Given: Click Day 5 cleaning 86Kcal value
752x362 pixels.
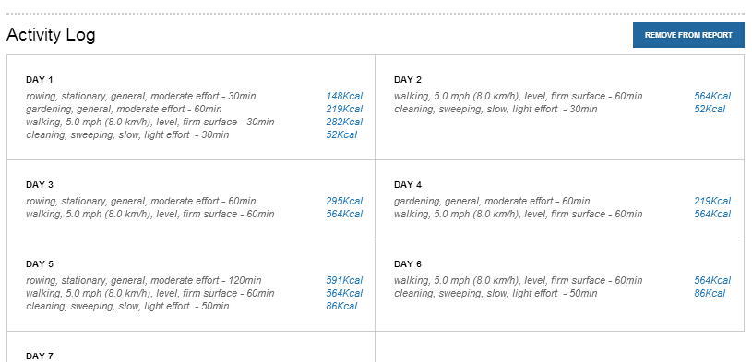Looking at the screenshot, I should click(x=341, y=306).
